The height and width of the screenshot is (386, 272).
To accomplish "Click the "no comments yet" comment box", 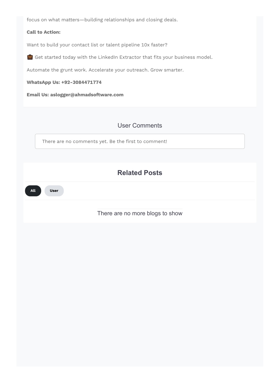I will click(140, 141).
